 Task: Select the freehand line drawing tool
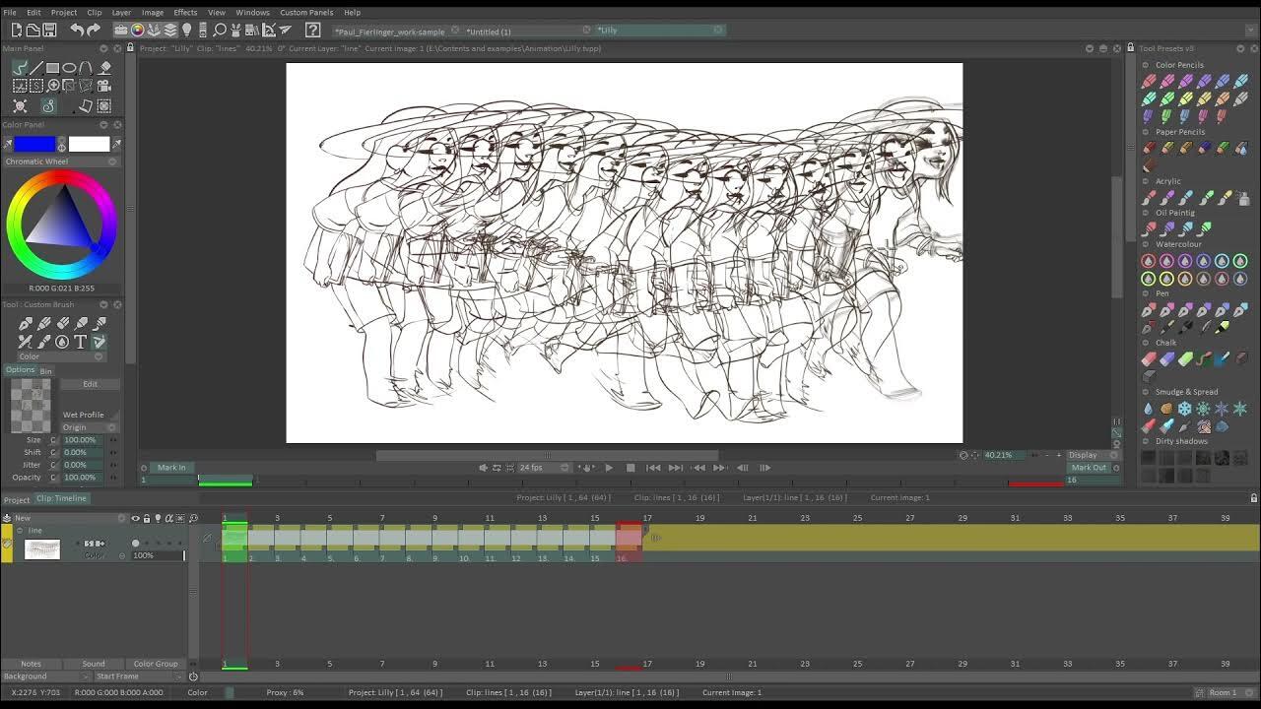pos(20,68)
